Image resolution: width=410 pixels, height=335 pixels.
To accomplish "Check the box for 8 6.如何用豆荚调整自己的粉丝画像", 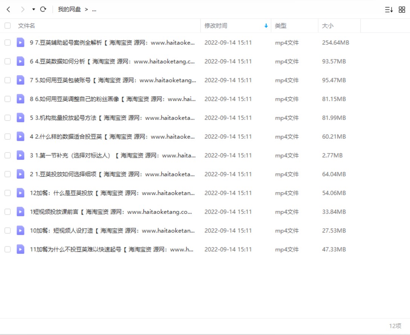I will click(8, 99).
